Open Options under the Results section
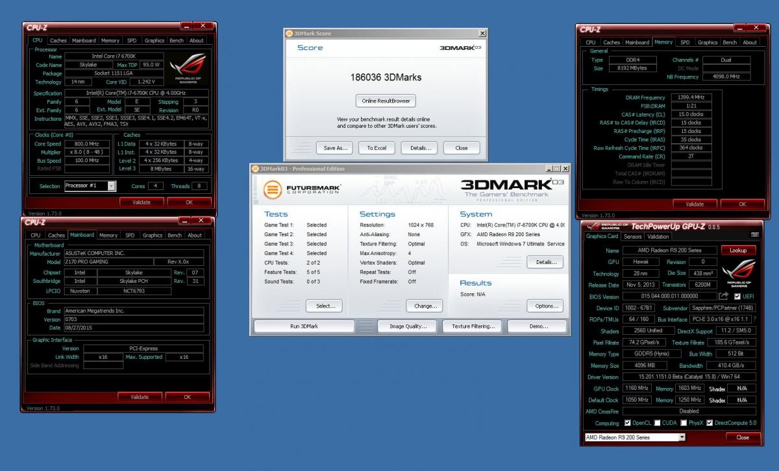This screenshot has height=471, width=779. [545, 306]
